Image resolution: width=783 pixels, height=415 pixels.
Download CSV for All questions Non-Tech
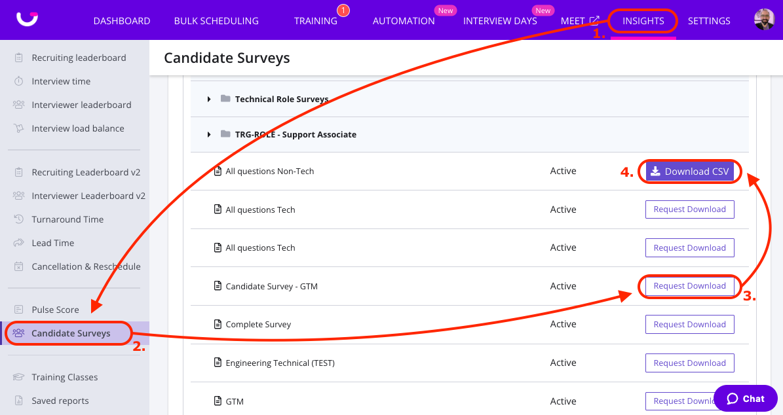(689, 171)
